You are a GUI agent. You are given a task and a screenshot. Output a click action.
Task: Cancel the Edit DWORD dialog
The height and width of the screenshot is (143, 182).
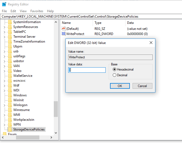142,86
